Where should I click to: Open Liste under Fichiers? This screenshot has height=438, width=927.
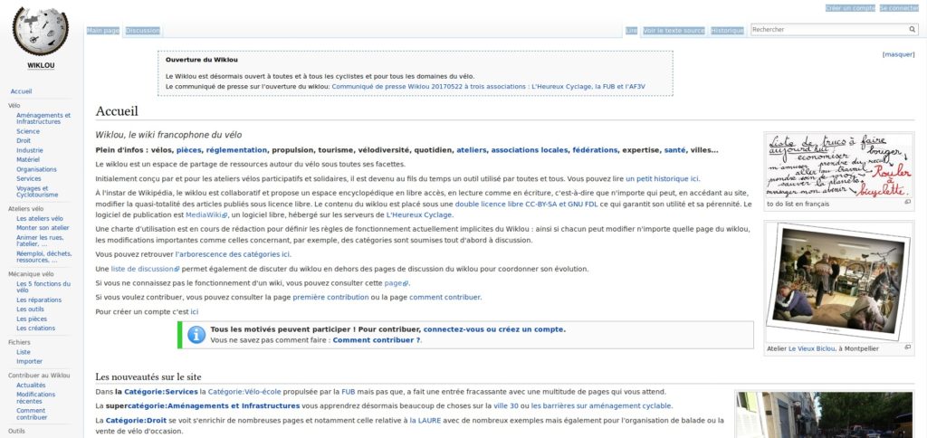23,352
